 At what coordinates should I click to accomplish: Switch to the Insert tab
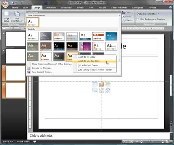[x=25, y=8]
